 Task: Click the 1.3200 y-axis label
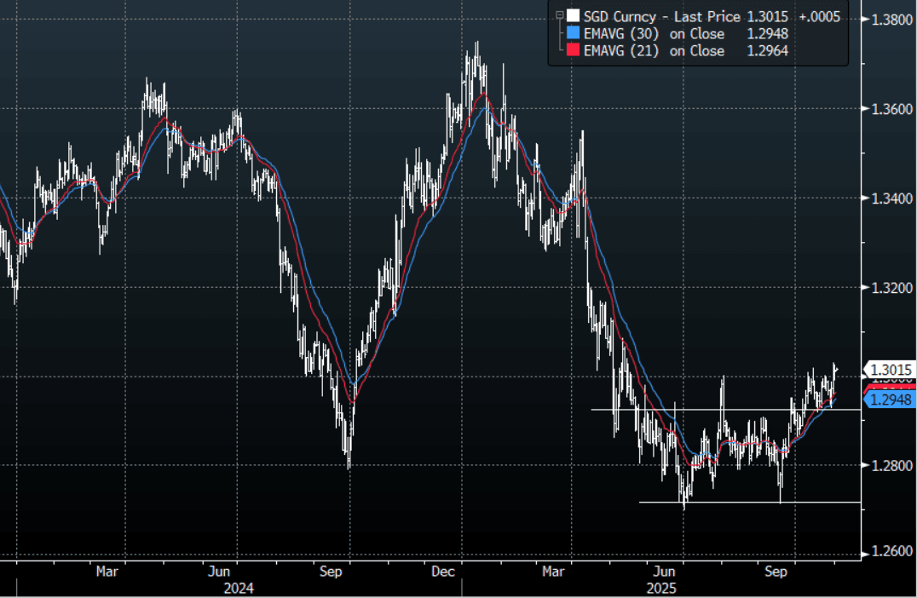coord(890,287)
